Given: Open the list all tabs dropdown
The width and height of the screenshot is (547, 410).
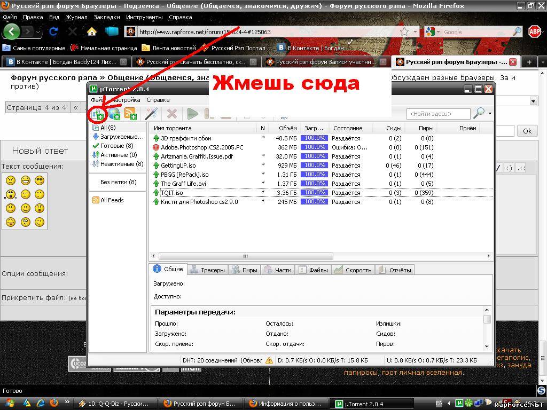Looking at the screenshot, I should point(542,62).
